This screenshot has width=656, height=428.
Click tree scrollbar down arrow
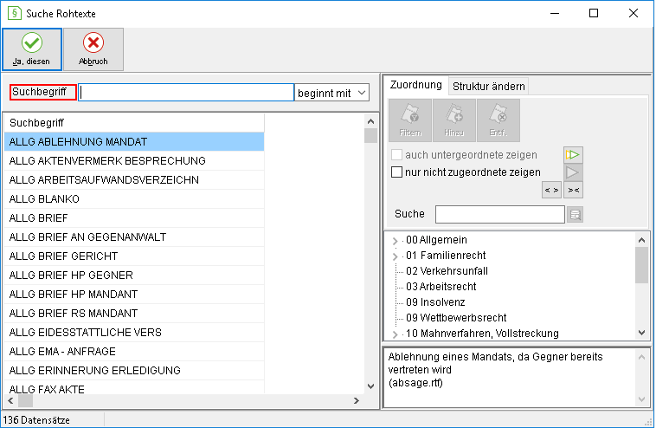[x=642, y=333]
